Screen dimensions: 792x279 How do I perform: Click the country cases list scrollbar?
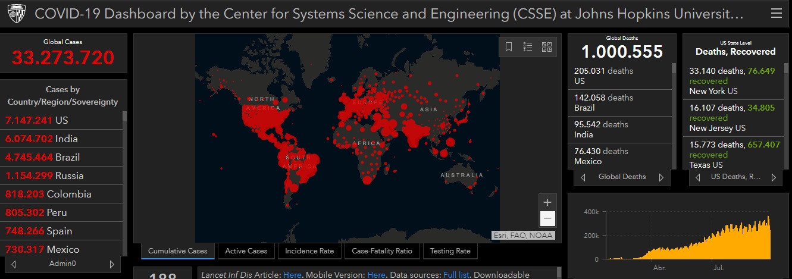point(124,178)
